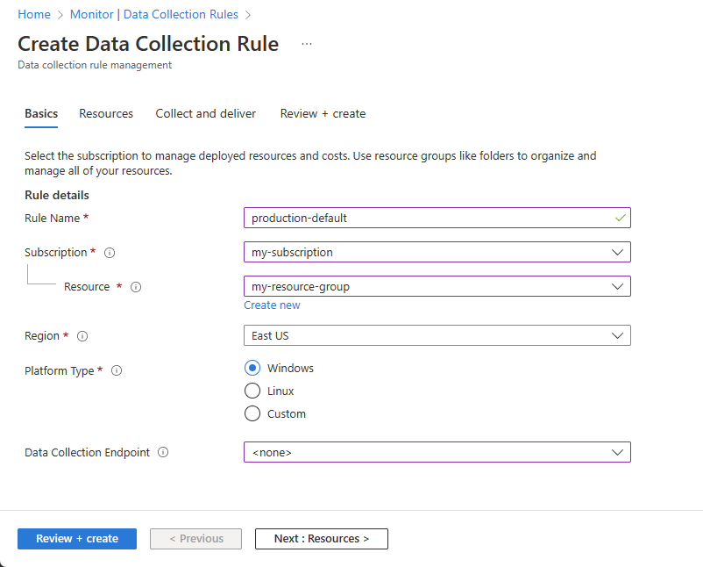
Task: Select the Windows platform radio button
Action: click(252, 369)
